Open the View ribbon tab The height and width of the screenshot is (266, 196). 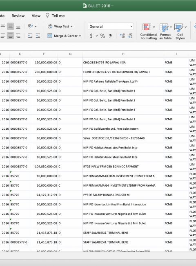point(36,16)
